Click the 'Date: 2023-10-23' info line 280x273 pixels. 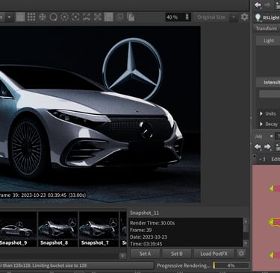(149, 237)
